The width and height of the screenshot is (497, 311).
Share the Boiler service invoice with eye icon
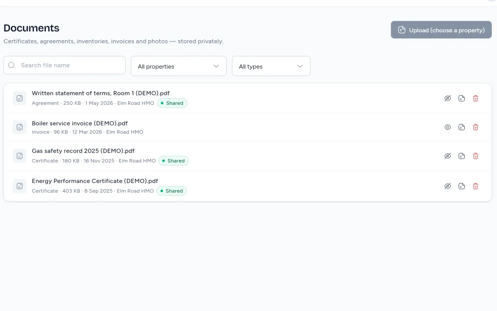click(448, 127)
